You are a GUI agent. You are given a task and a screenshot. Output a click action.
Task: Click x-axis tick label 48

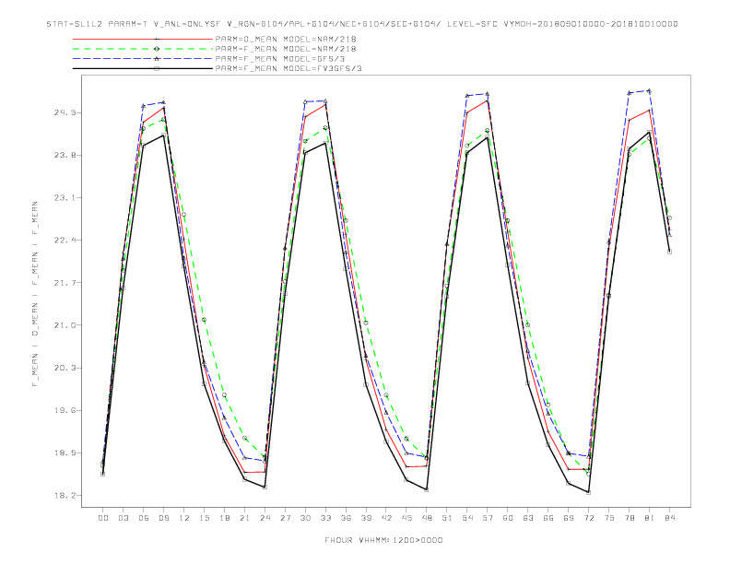[x=427, y=518]
